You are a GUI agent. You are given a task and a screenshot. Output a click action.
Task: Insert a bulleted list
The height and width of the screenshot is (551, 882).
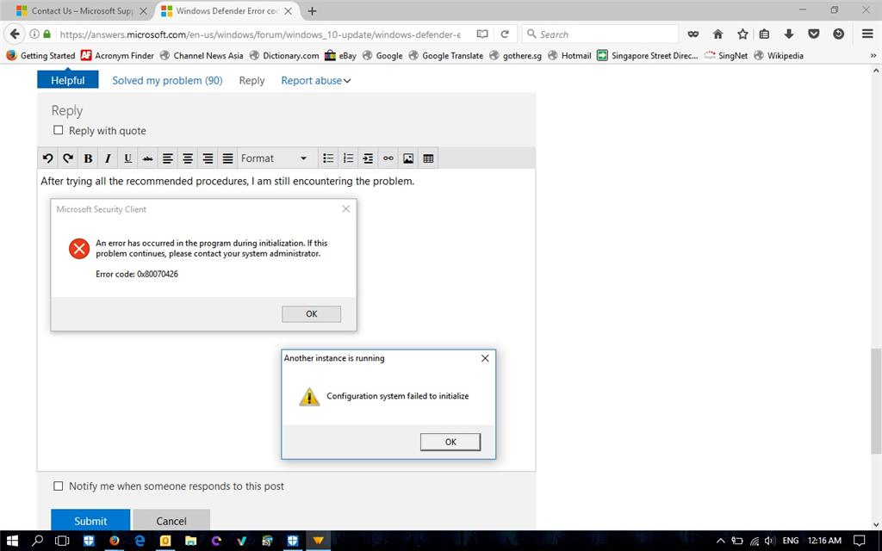[328, 158]
